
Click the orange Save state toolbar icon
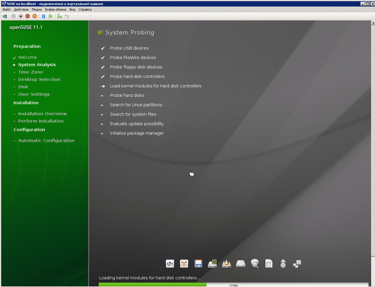pos(35,16)
